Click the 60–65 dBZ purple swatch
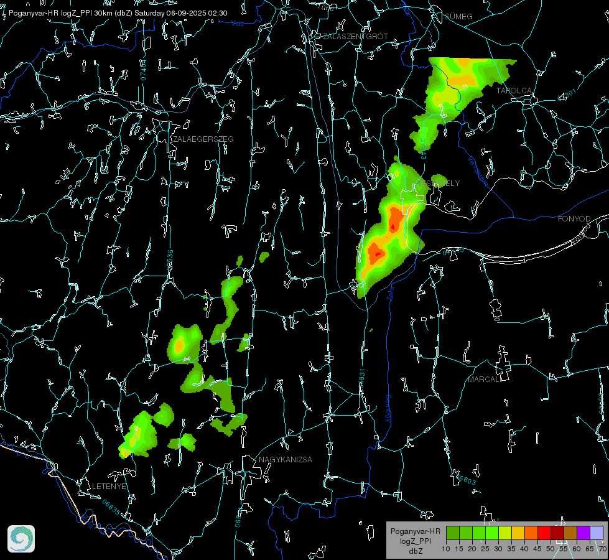Image resolution: width=609 pixels, height=560 pixels. (583, 533)
